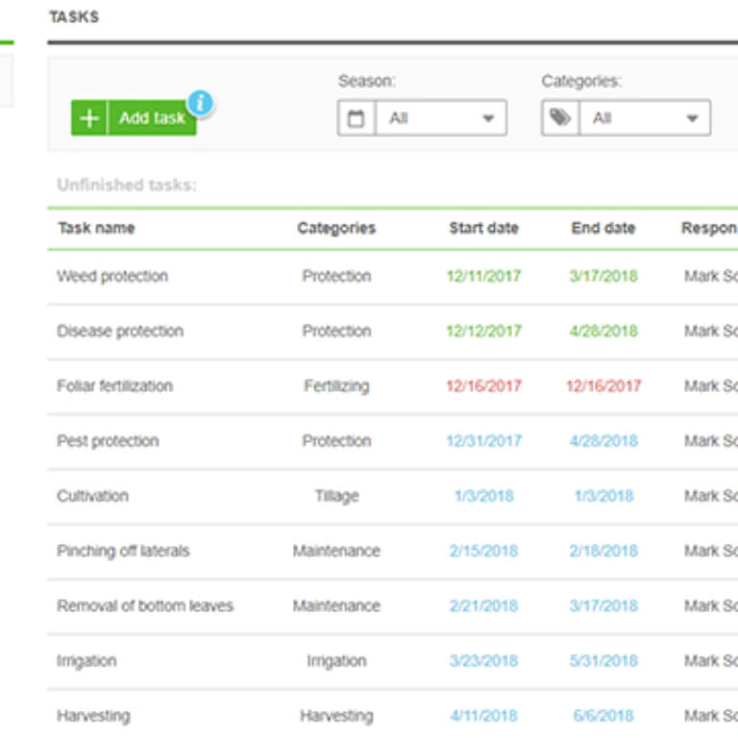Click the Add task button label
The height and width of the screenshot is (738, 738).
click(152, 117)
